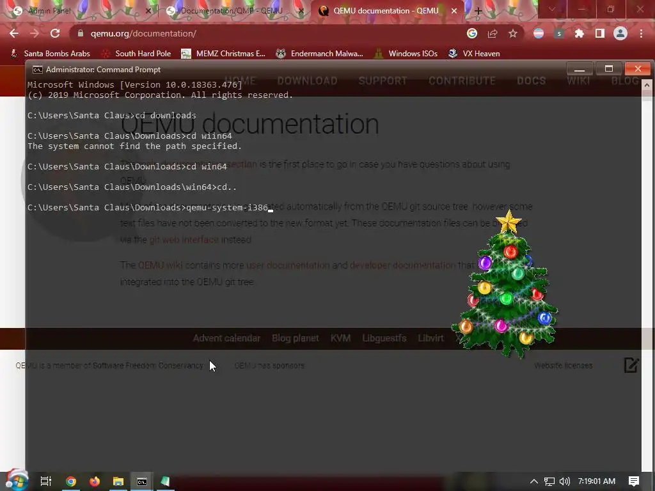The image size is (655, 491).
Task: Open the Libguestfs footer link
Action: point(384,338)
